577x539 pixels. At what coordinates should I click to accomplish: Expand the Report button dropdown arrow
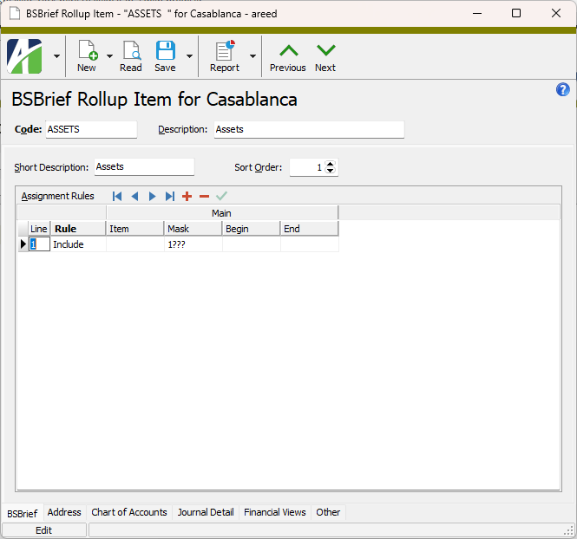(x=252, y=56)
